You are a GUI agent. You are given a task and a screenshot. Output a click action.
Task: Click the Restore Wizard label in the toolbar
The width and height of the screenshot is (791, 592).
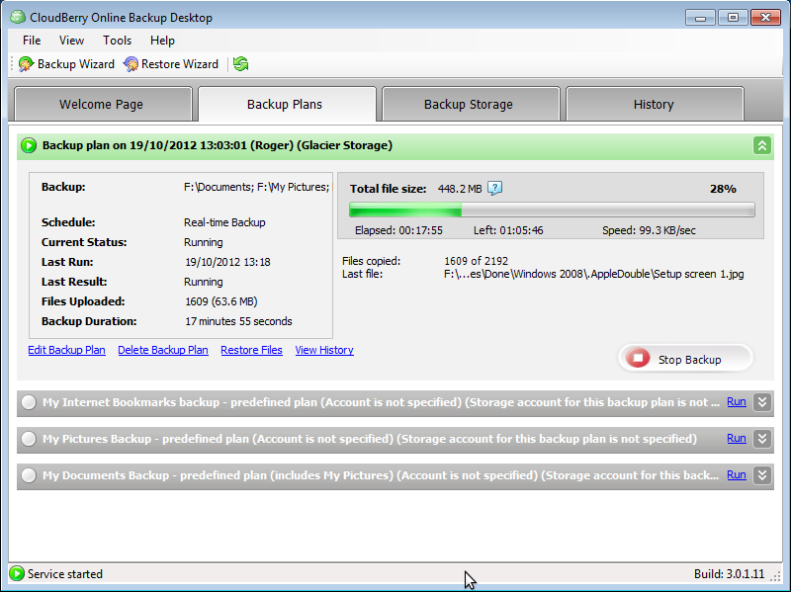180,64
